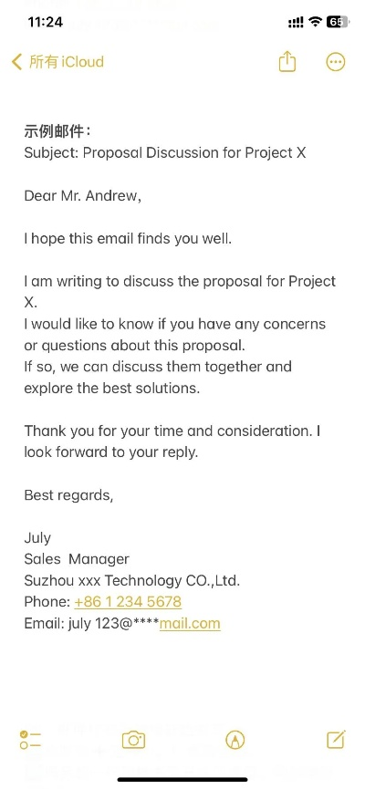This screenshot has height=789, width=365.
Task: Tap the Suzhou xxx Technology company line
Action: pos(132,581)
